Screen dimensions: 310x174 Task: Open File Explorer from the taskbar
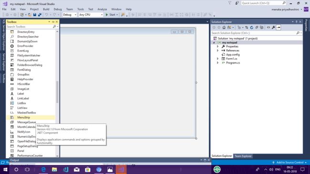pyautogui.click(x=54, y=169)
